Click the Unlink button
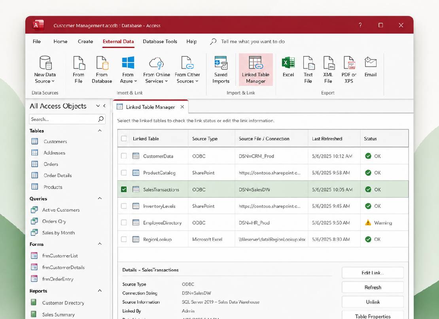The height and width of the screenshot is (319, 439). (373, 302)
